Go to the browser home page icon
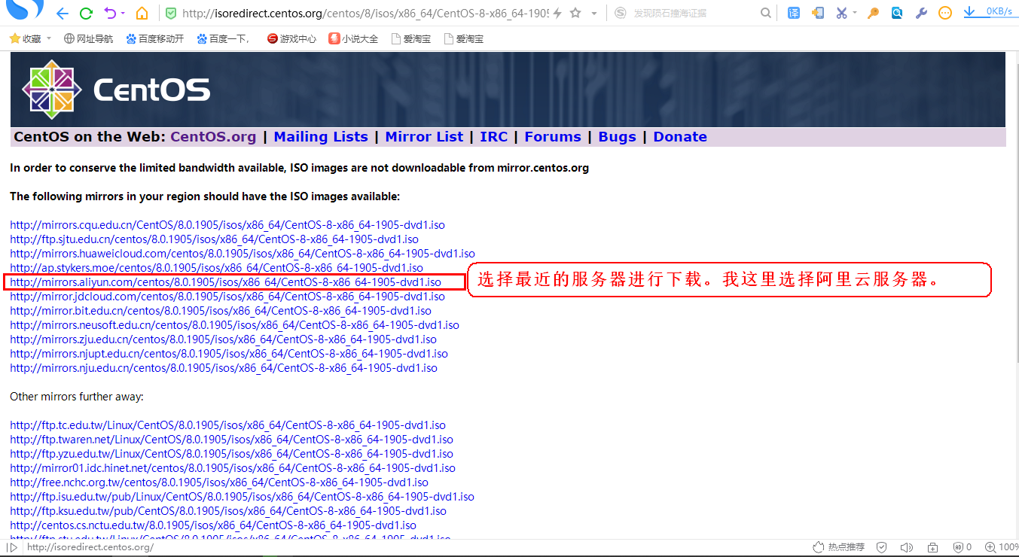 pos(142,14)
